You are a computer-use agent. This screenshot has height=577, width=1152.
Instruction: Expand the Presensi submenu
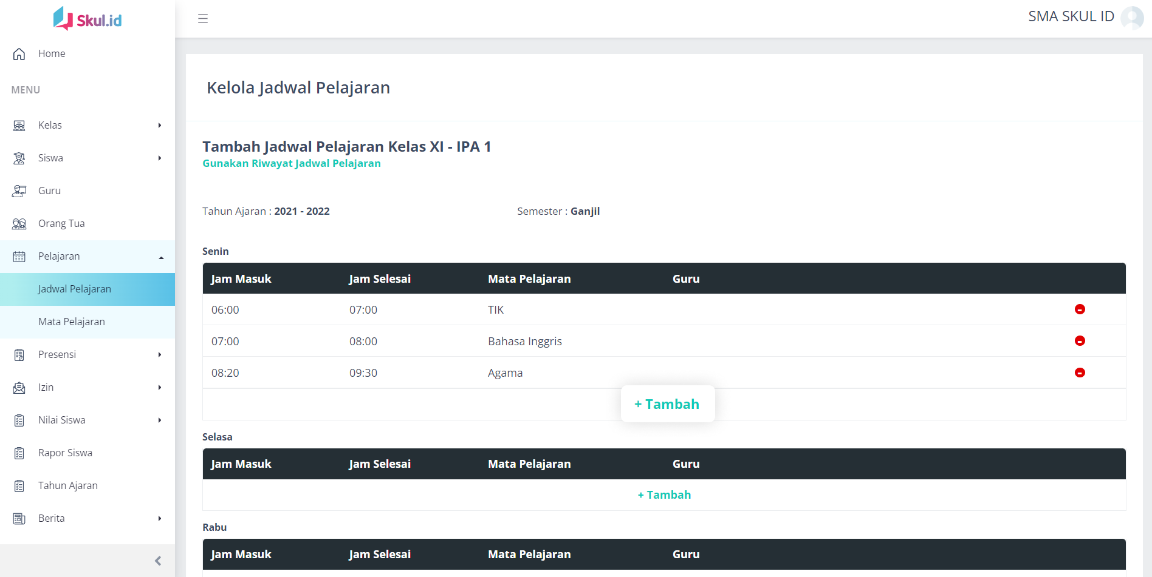159,355
